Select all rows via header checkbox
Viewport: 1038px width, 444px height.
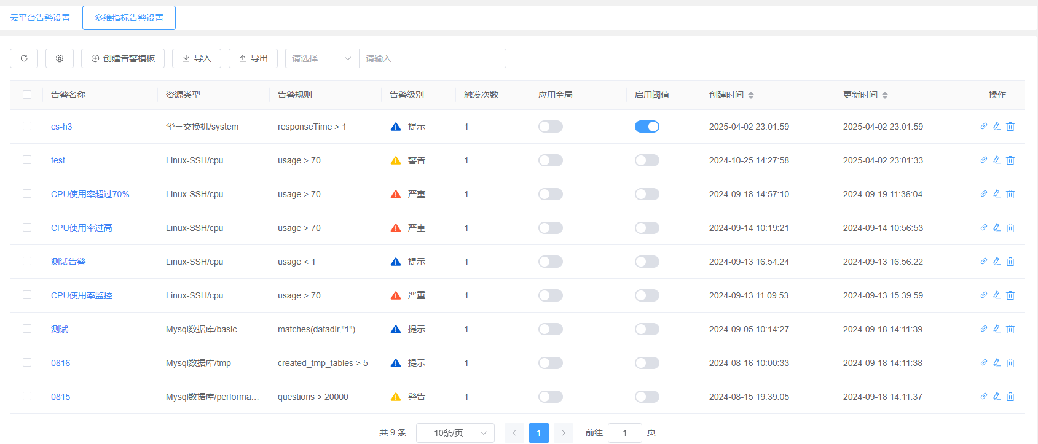27,95
